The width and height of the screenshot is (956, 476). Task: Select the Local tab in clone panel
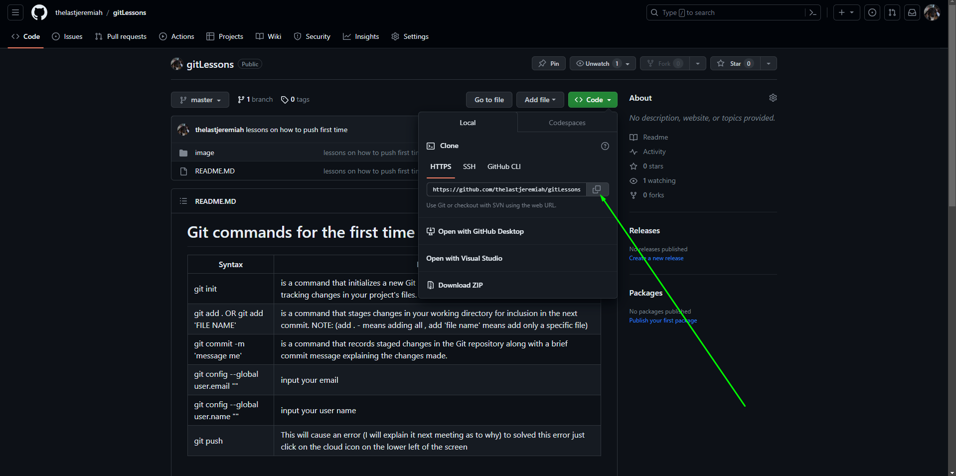point(468,123)
